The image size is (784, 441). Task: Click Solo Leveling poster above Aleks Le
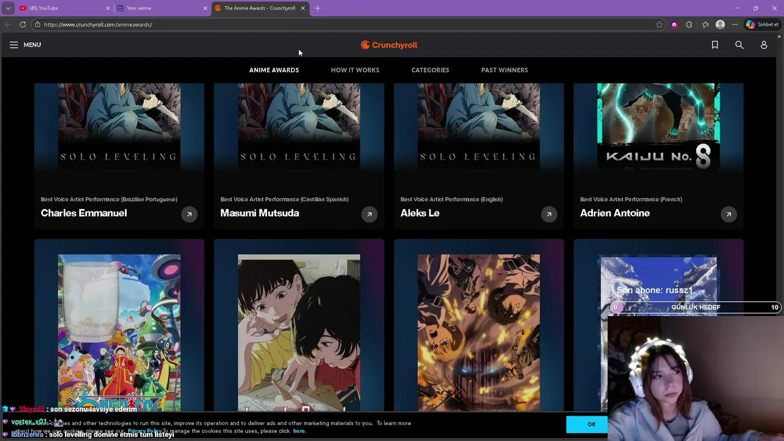(x=479, y=127)
